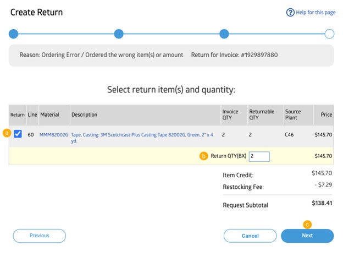Click the orange 'b' marker near Return QTY
The width and height of the screenshot is (343, 262).
point(203,156)
